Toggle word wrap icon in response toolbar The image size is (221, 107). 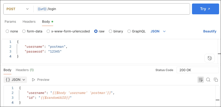[x=201, y=80]
